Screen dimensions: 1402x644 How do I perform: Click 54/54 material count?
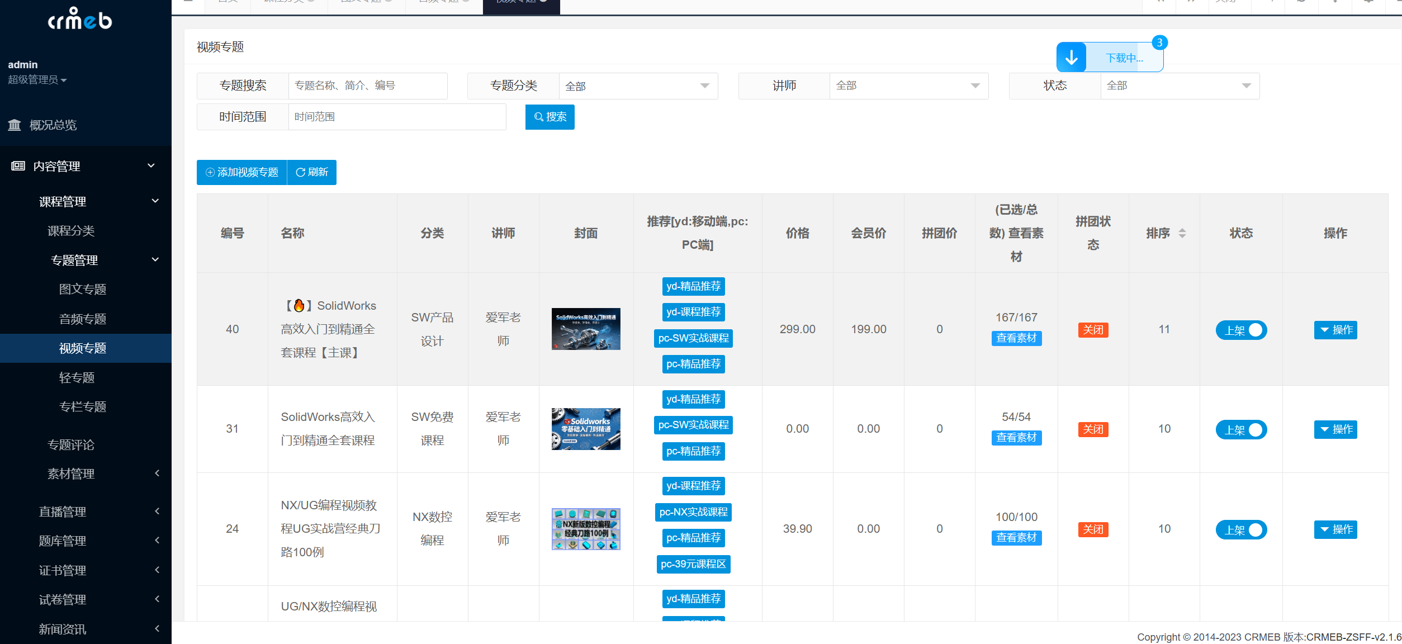click(x=1016, y=417)
